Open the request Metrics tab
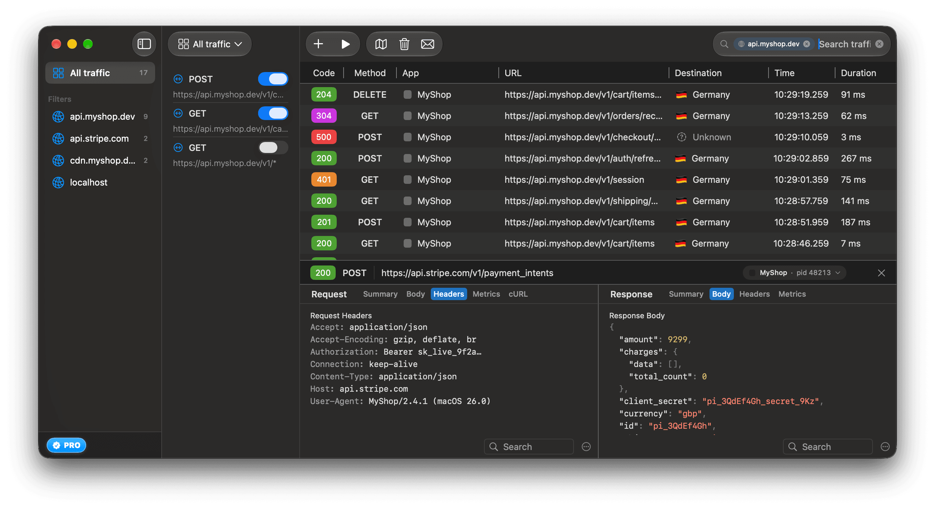 click(x=486, y=294)
